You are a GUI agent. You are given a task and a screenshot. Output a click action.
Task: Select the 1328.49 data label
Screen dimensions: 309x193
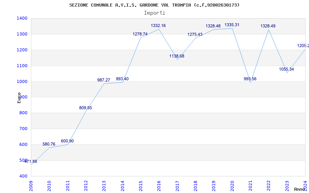tap(268, 26)
